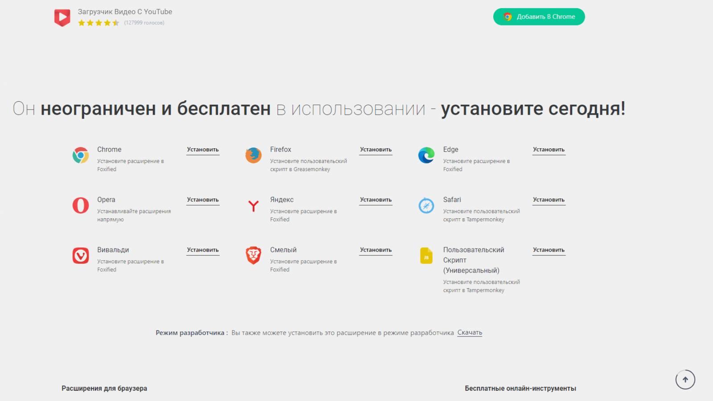
Task: Click the yellow JS userscript file icon
Action: 426,256
